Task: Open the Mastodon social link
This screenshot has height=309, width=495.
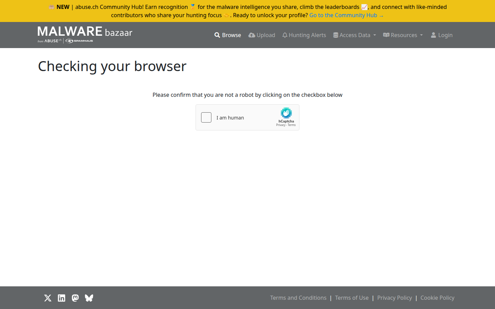Action: pos(75,298)
